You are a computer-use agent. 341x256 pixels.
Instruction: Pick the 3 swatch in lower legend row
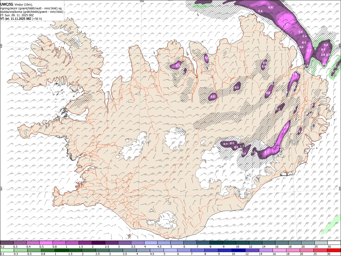tap(116, 250)
